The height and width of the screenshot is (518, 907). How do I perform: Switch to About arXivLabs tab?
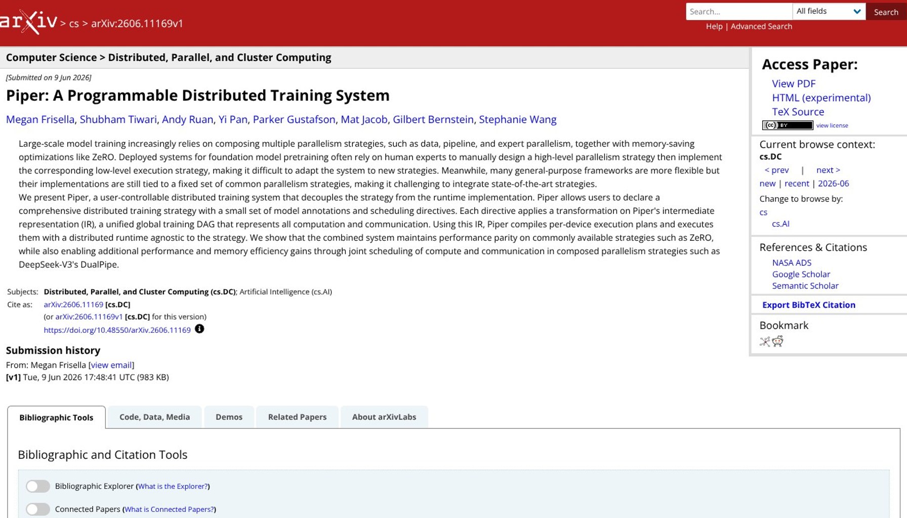pyautogui.click(x=384, y=417)
